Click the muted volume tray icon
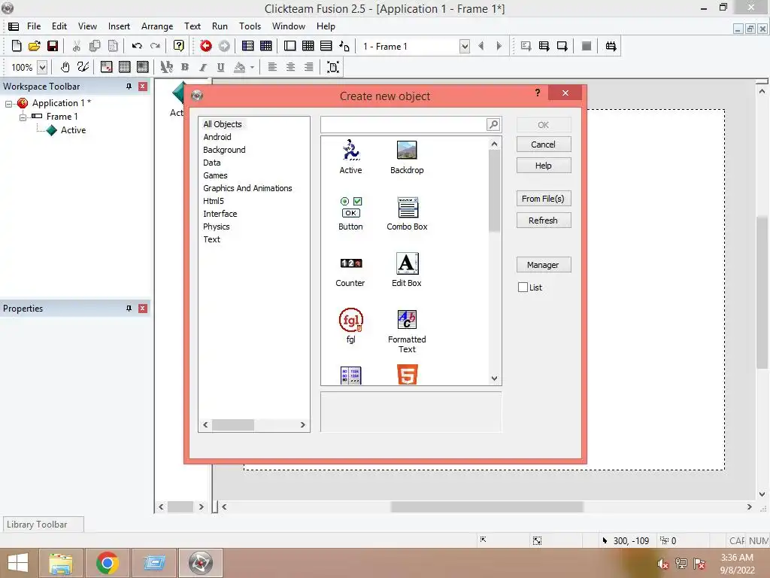Image resolution: width=770 pixels, height=578 pixels. pyautogui.click(x=663, y=564)
